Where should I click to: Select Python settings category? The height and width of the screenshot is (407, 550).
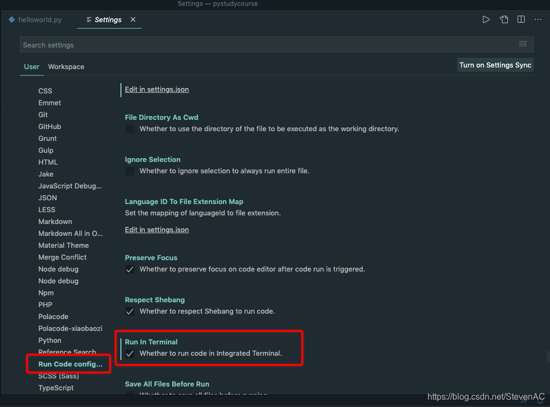50,340
